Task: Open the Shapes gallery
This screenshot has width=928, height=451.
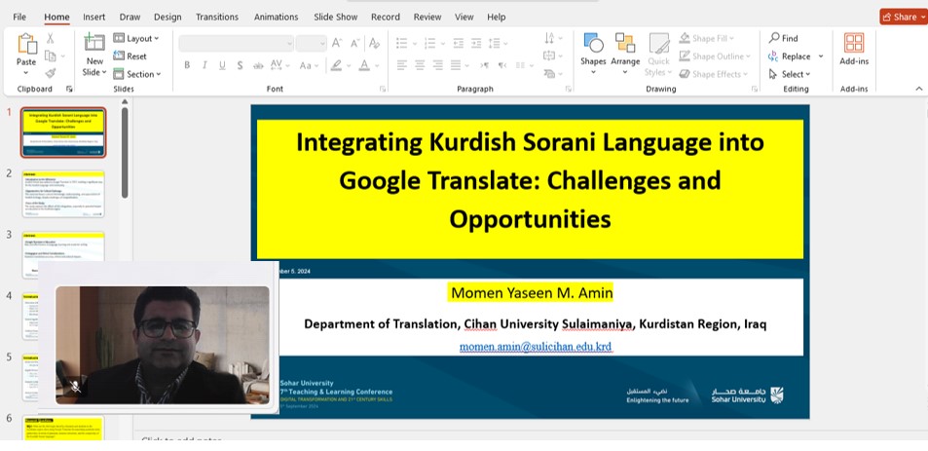Action: [593, 55]
